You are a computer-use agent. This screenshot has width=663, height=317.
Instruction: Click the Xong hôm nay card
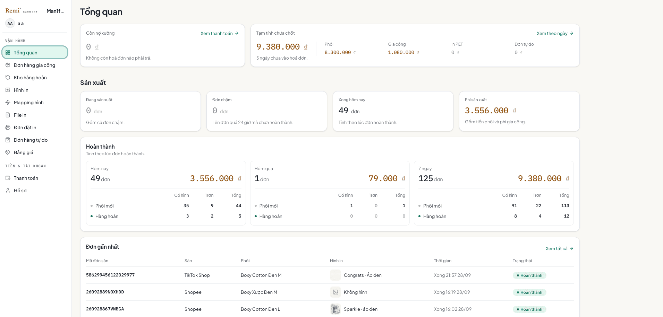coord(393,111)
